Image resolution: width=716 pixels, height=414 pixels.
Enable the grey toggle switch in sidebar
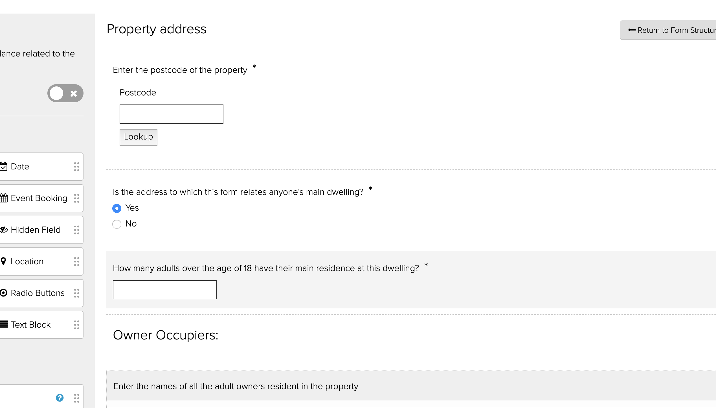click(65, 93)
